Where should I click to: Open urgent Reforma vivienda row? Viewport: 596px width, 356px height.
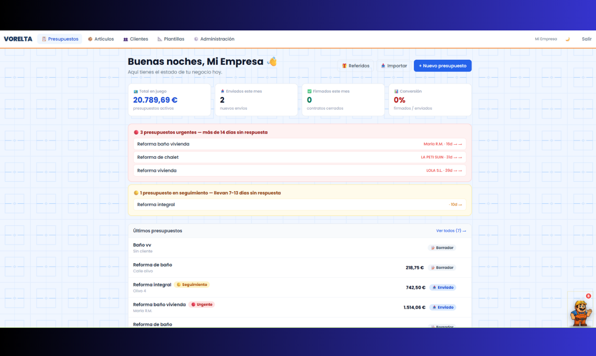click(x=299, y=171)
